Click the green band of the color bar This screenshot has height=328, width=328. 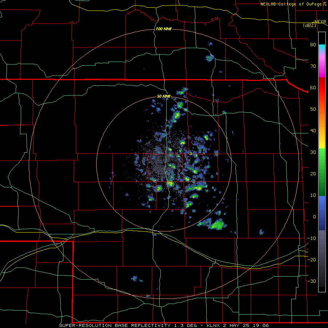pyautogui.click(x=322, y=172)
